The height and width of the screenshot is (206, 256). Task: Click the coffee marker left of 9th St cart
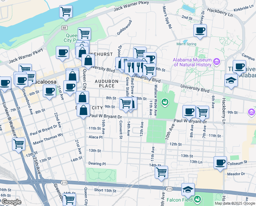[189, 111]
